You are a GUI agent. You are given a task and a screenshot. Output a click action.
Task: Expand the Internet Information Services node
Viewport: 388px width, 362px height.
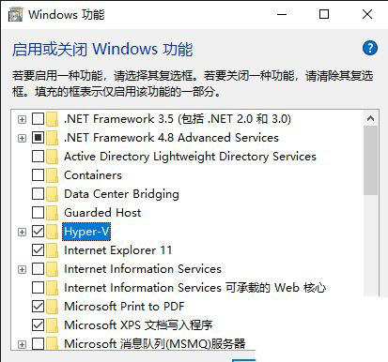click(22, 269)
